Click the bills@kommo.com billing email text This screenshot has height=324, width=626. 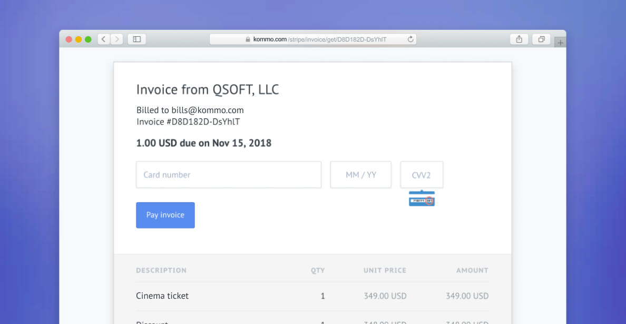coord(208,110)
